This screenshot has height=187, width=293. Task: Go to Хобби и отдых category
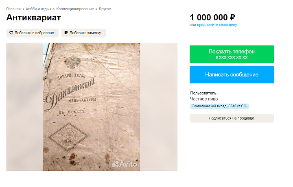coord(39,9)
